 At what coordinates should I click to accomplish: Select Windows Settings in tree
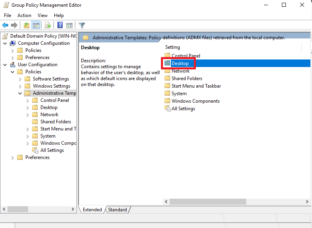pyautogui.click(x=52, y=86)
